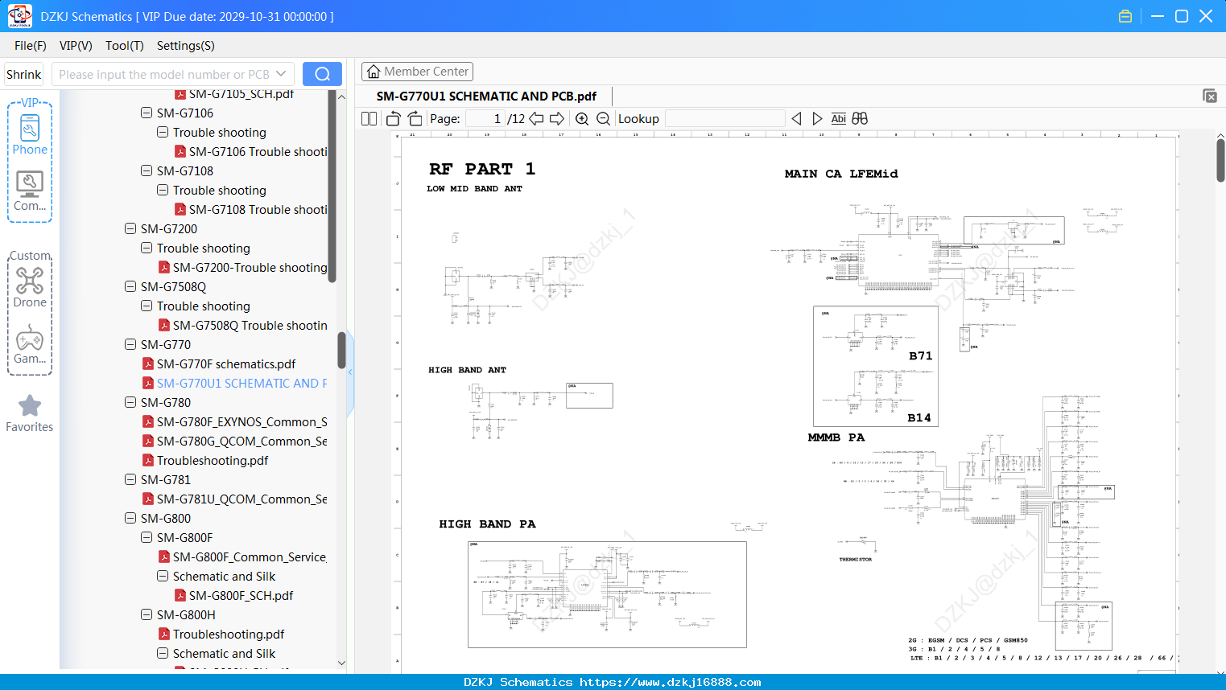The image size is (1226, 690).
Task: Open the Favorites star in the sidebar
Action: pos(30,413)
